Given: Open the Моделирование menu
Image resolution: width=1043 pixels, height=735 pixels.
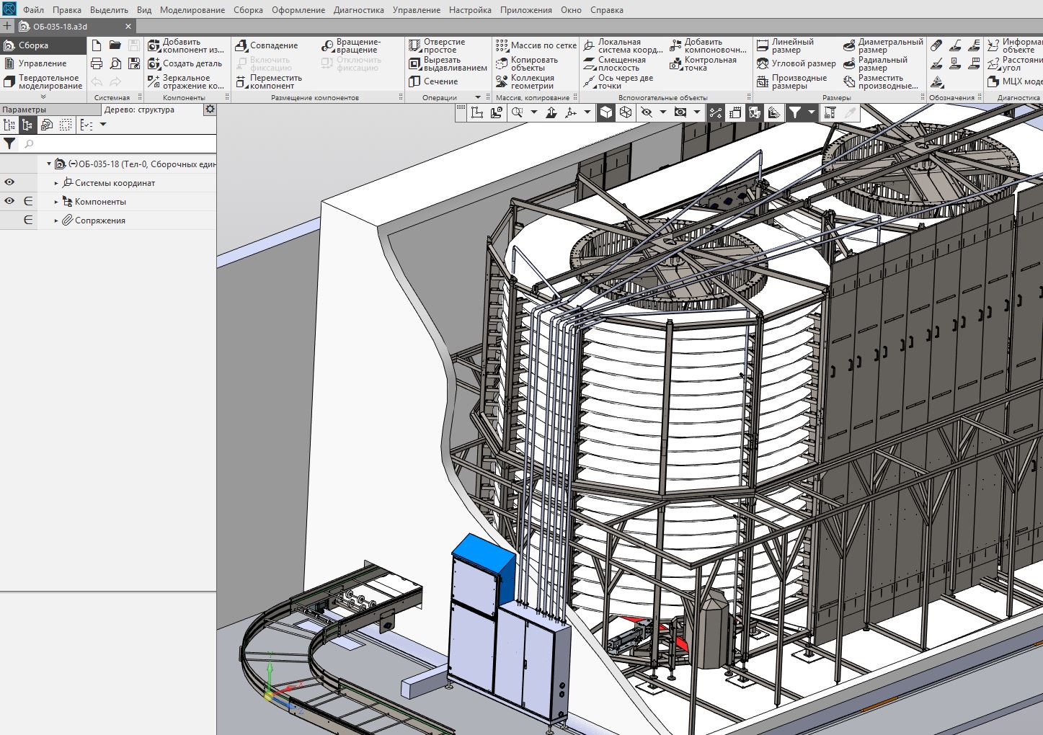Looking at the screenshot, I should (x=192, y=10).
